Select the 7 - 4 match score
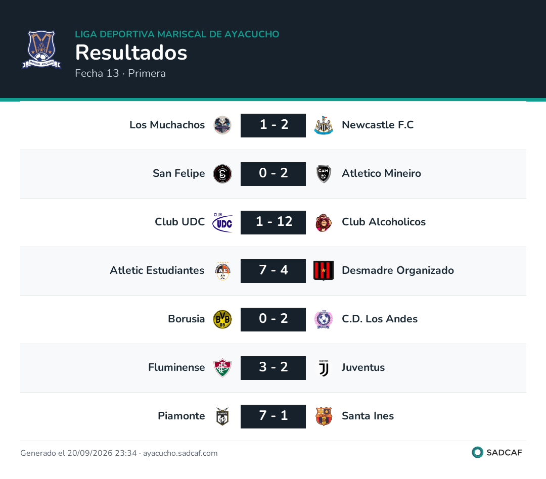This screenshot has height=479, width=546. [273, 271]
